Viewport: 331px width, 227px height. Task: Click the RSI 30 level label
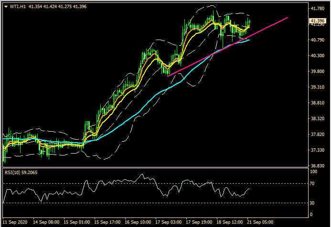click(x=313, y=203)
